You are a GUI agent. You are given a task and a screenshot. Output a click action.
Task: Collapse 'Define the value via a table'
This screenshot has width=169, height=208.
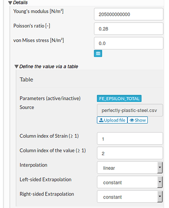point(16,67)
